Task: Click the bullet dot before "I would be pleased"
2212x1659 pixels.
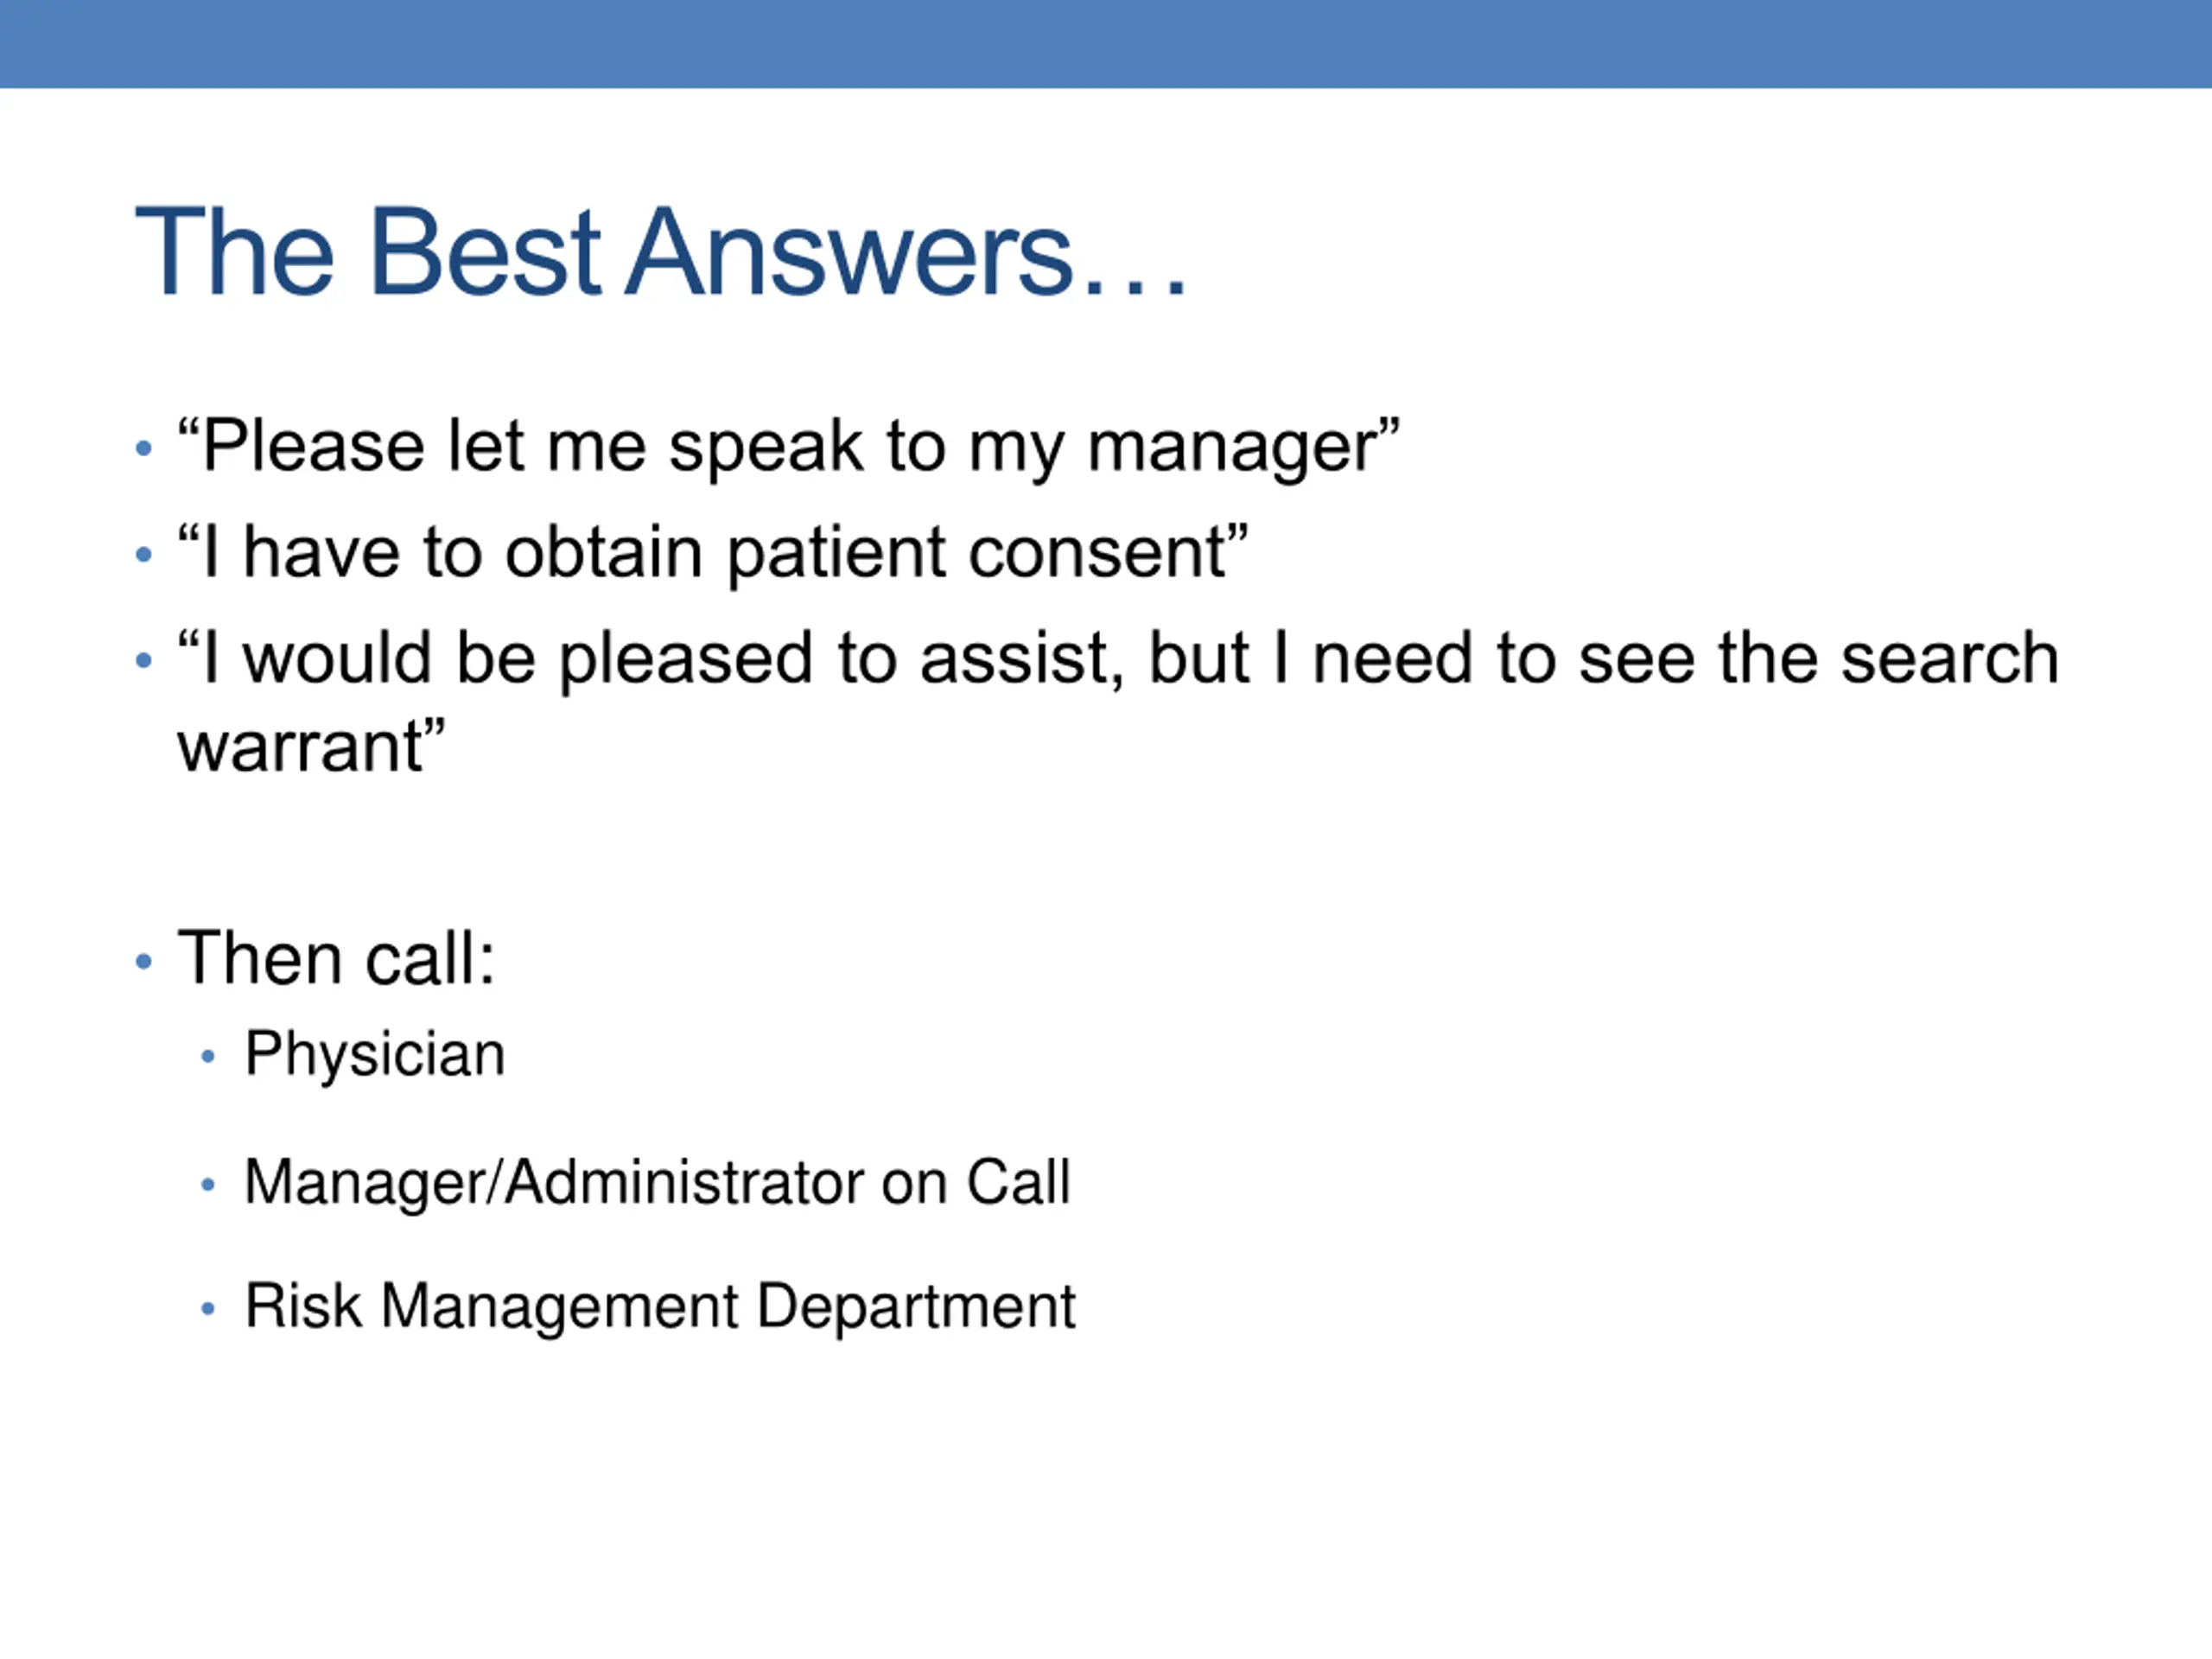Action: click(144, 660)
